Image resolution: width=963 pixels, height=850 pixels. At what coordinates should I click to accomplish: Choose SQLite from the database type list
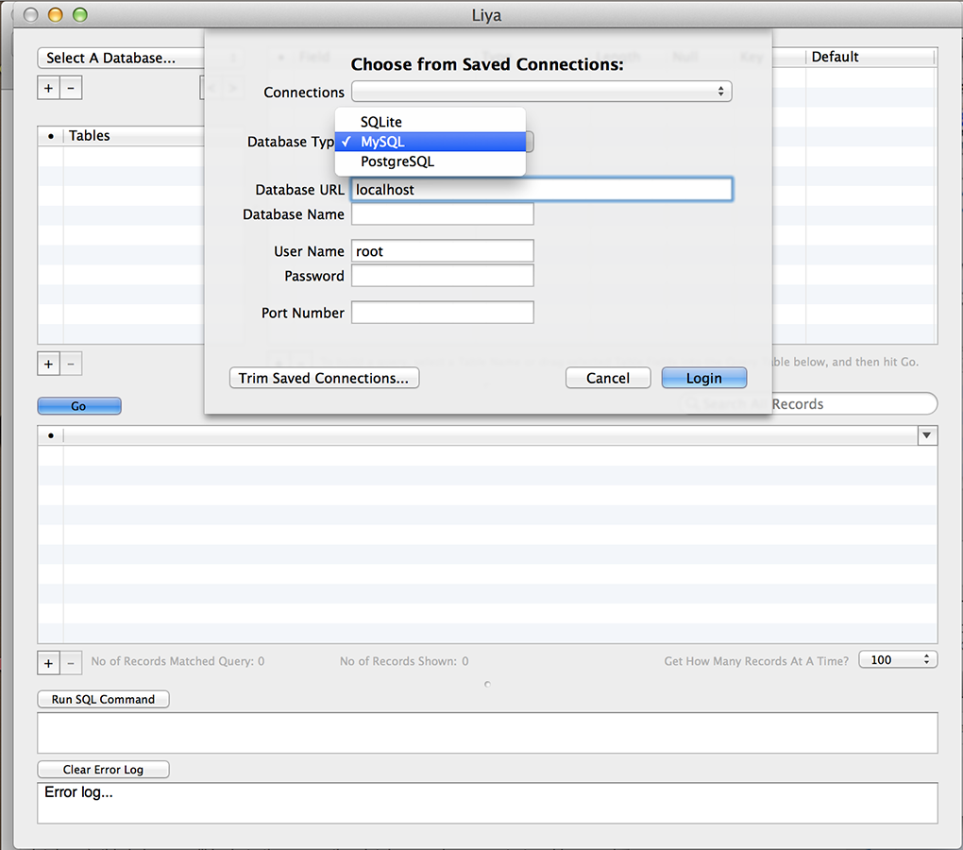coord(381,122)
